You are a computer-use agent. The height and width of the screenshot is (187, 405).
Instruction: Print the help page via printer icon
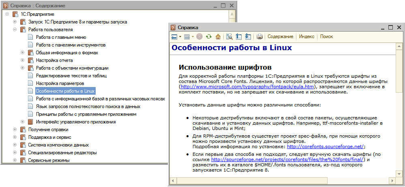260,37
